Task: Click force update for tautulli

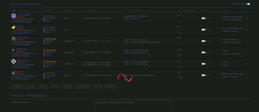Action: [51, 75]
